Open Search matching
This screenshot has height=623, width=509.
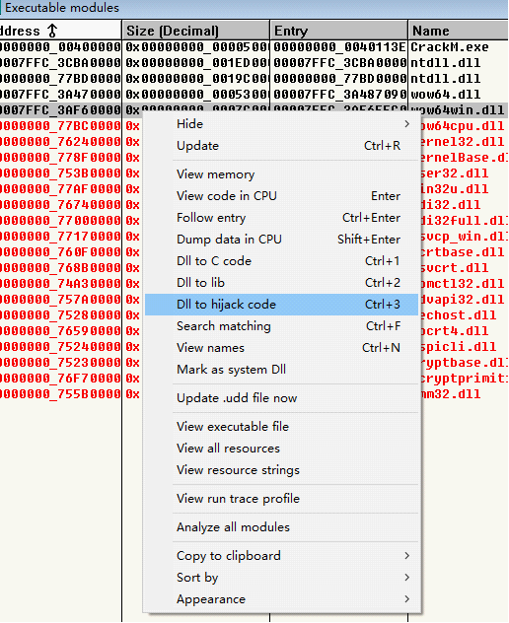tap(281, 326)
